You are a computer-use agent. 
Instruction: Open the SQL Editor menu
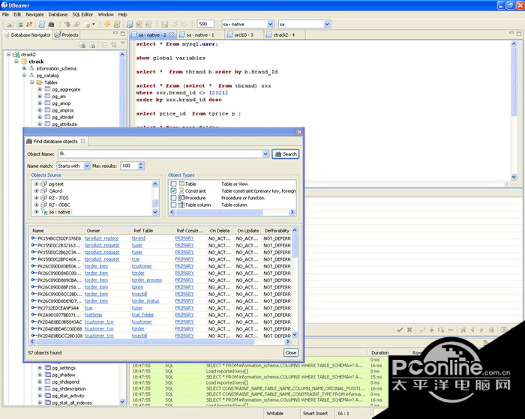tap(82, 14)
